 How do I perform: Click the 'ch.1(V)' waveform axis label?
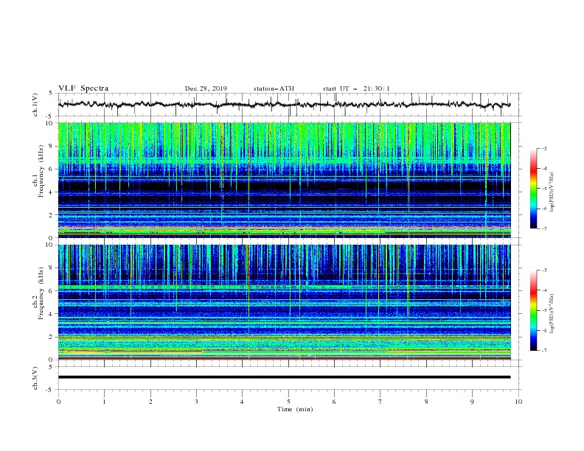coord(35,105)
